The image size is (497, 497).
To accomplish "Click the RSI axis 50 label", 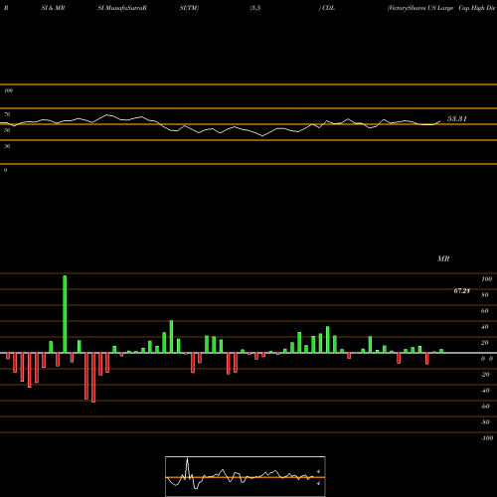I will 7,130.
